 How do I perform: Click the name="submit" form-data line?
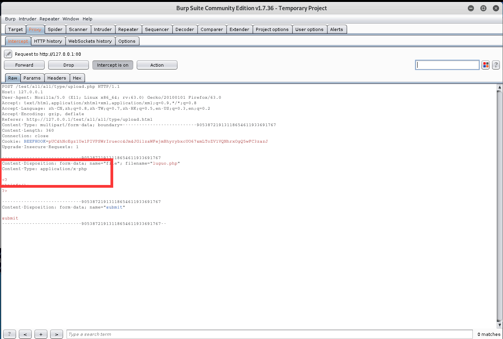click(x=63, y=207)
